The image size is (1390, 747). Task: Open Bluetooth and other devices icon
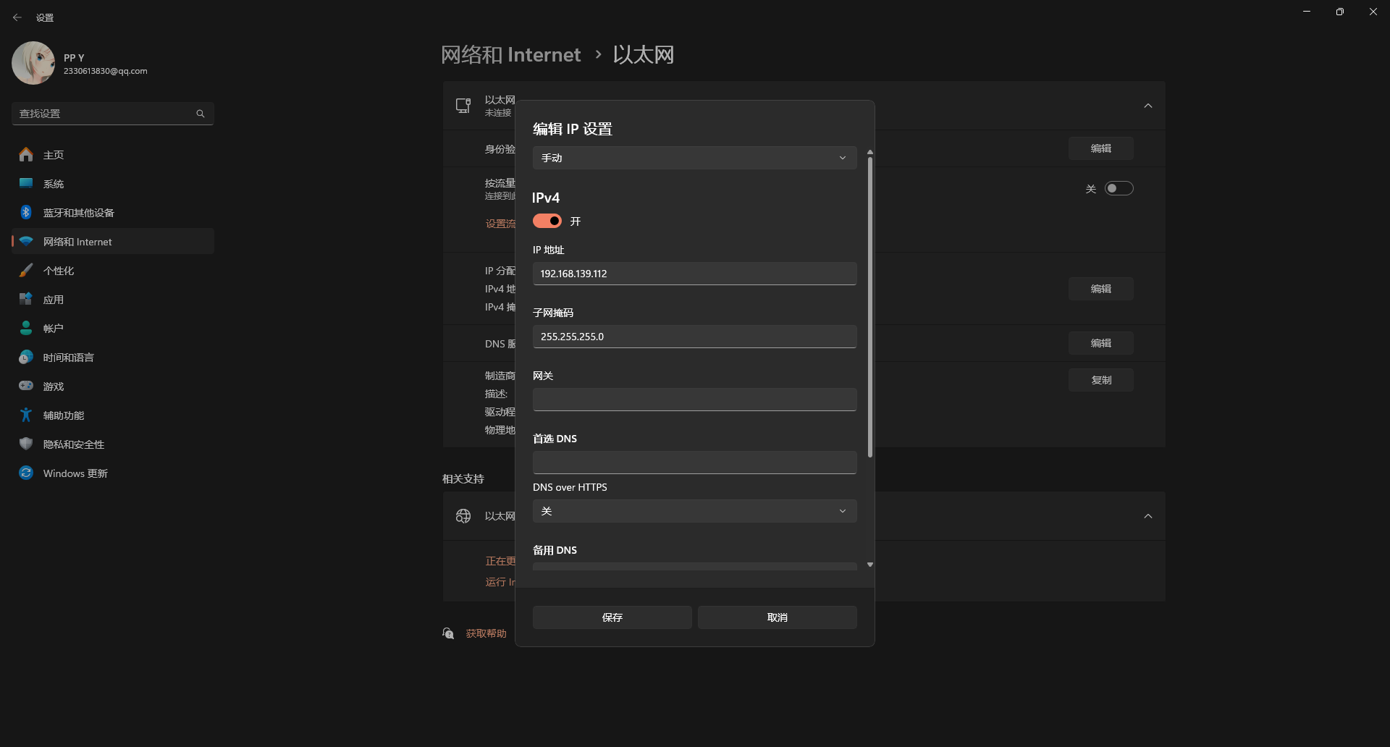coord(26,213)
